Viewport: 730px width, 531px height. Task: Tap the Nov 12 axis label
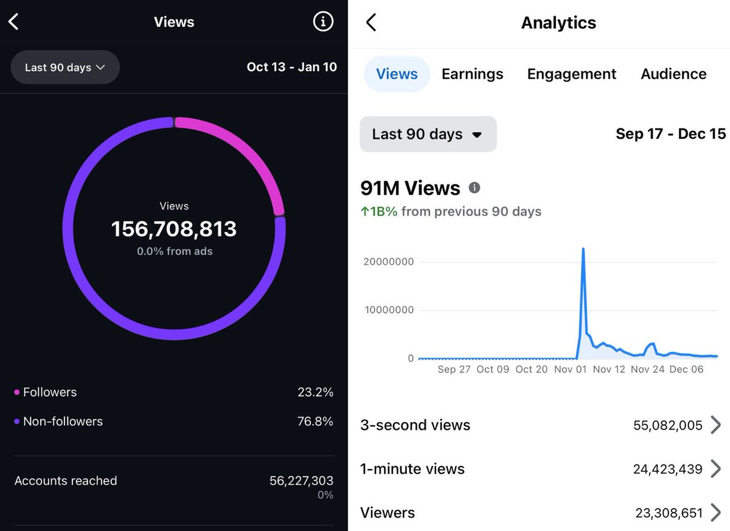point(609,370)
